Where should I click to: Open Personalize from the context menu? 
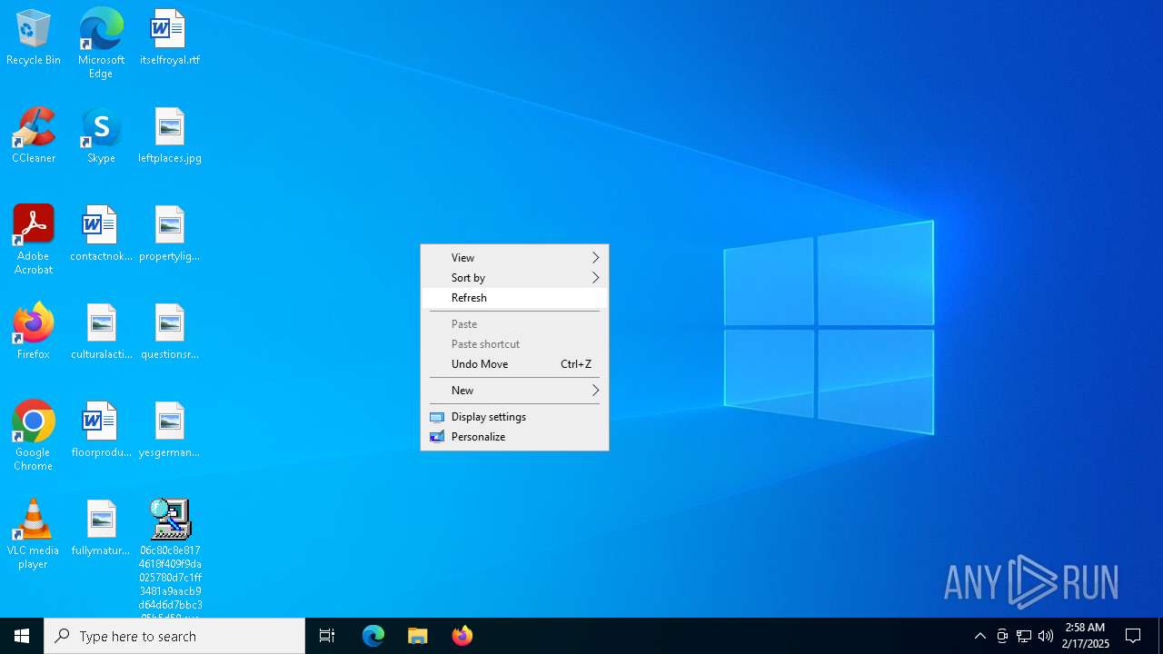click(514, 437)
